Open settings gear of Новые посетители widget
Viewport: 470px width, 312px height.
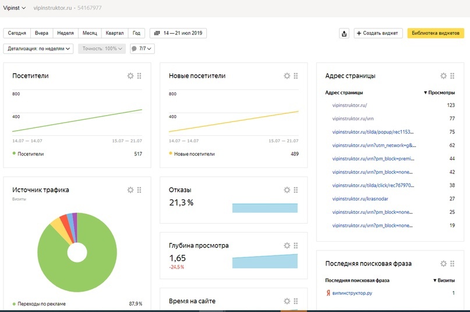(x=287, y=76)
